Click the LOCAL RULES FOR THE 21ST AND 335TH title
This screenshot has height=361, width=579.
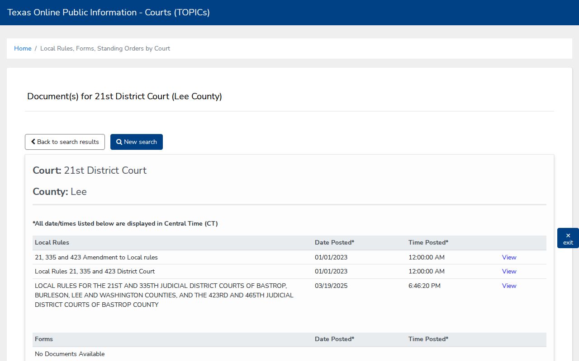pos(164,295)
